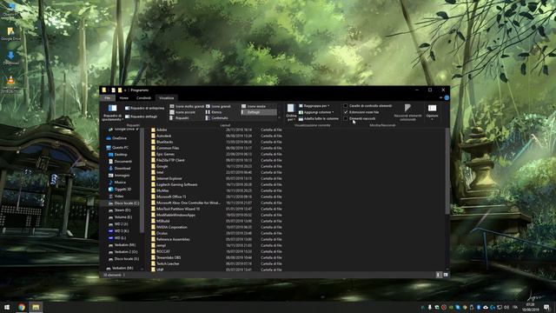
Task: Click the navigation pane scrollbar
Action: 142,180
